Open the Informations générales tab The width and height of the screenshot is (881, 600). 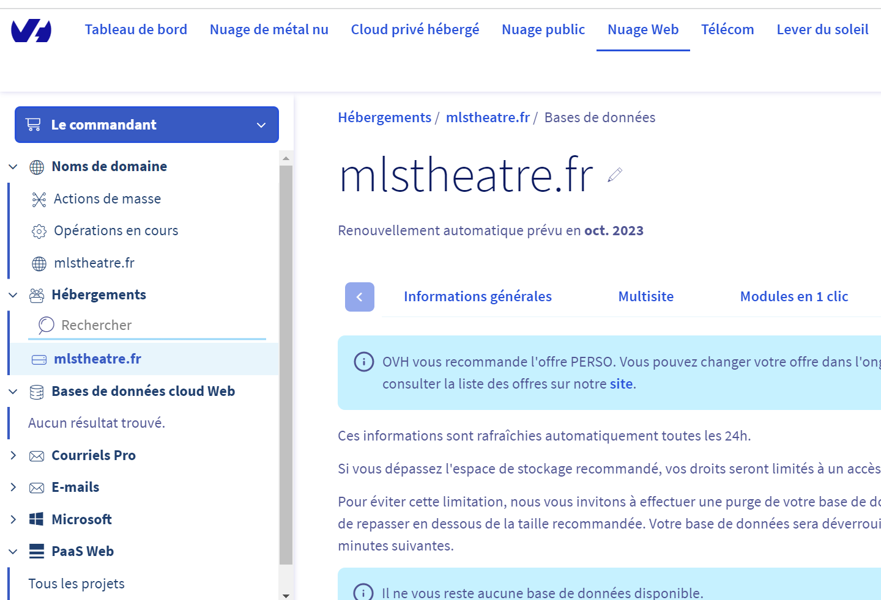coord(477,296)
